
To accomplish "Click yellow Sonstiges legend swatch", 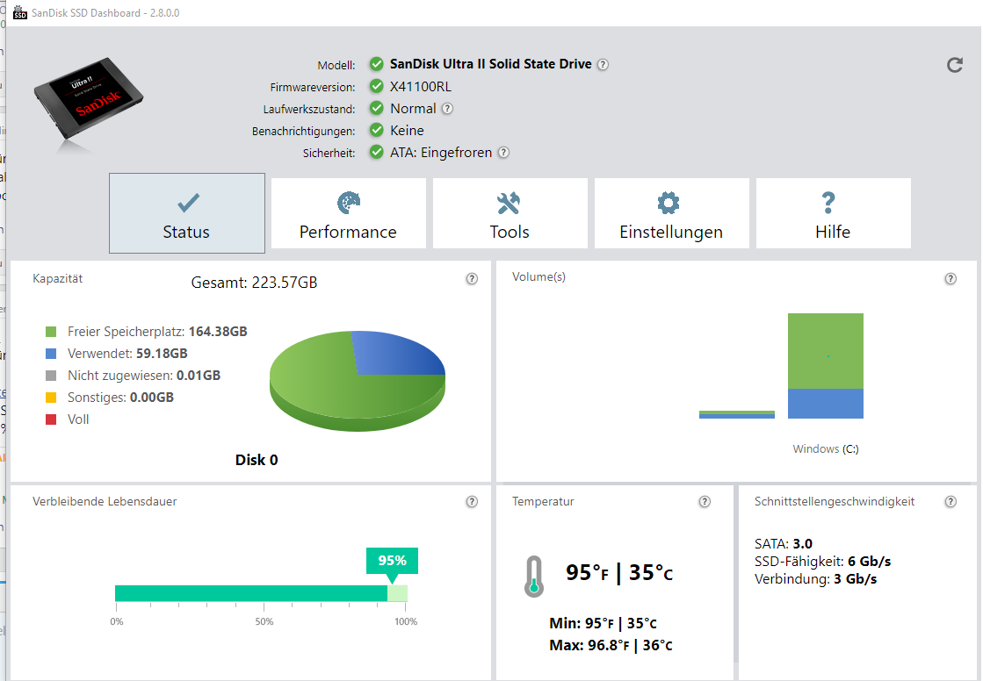I will [52, 398].
